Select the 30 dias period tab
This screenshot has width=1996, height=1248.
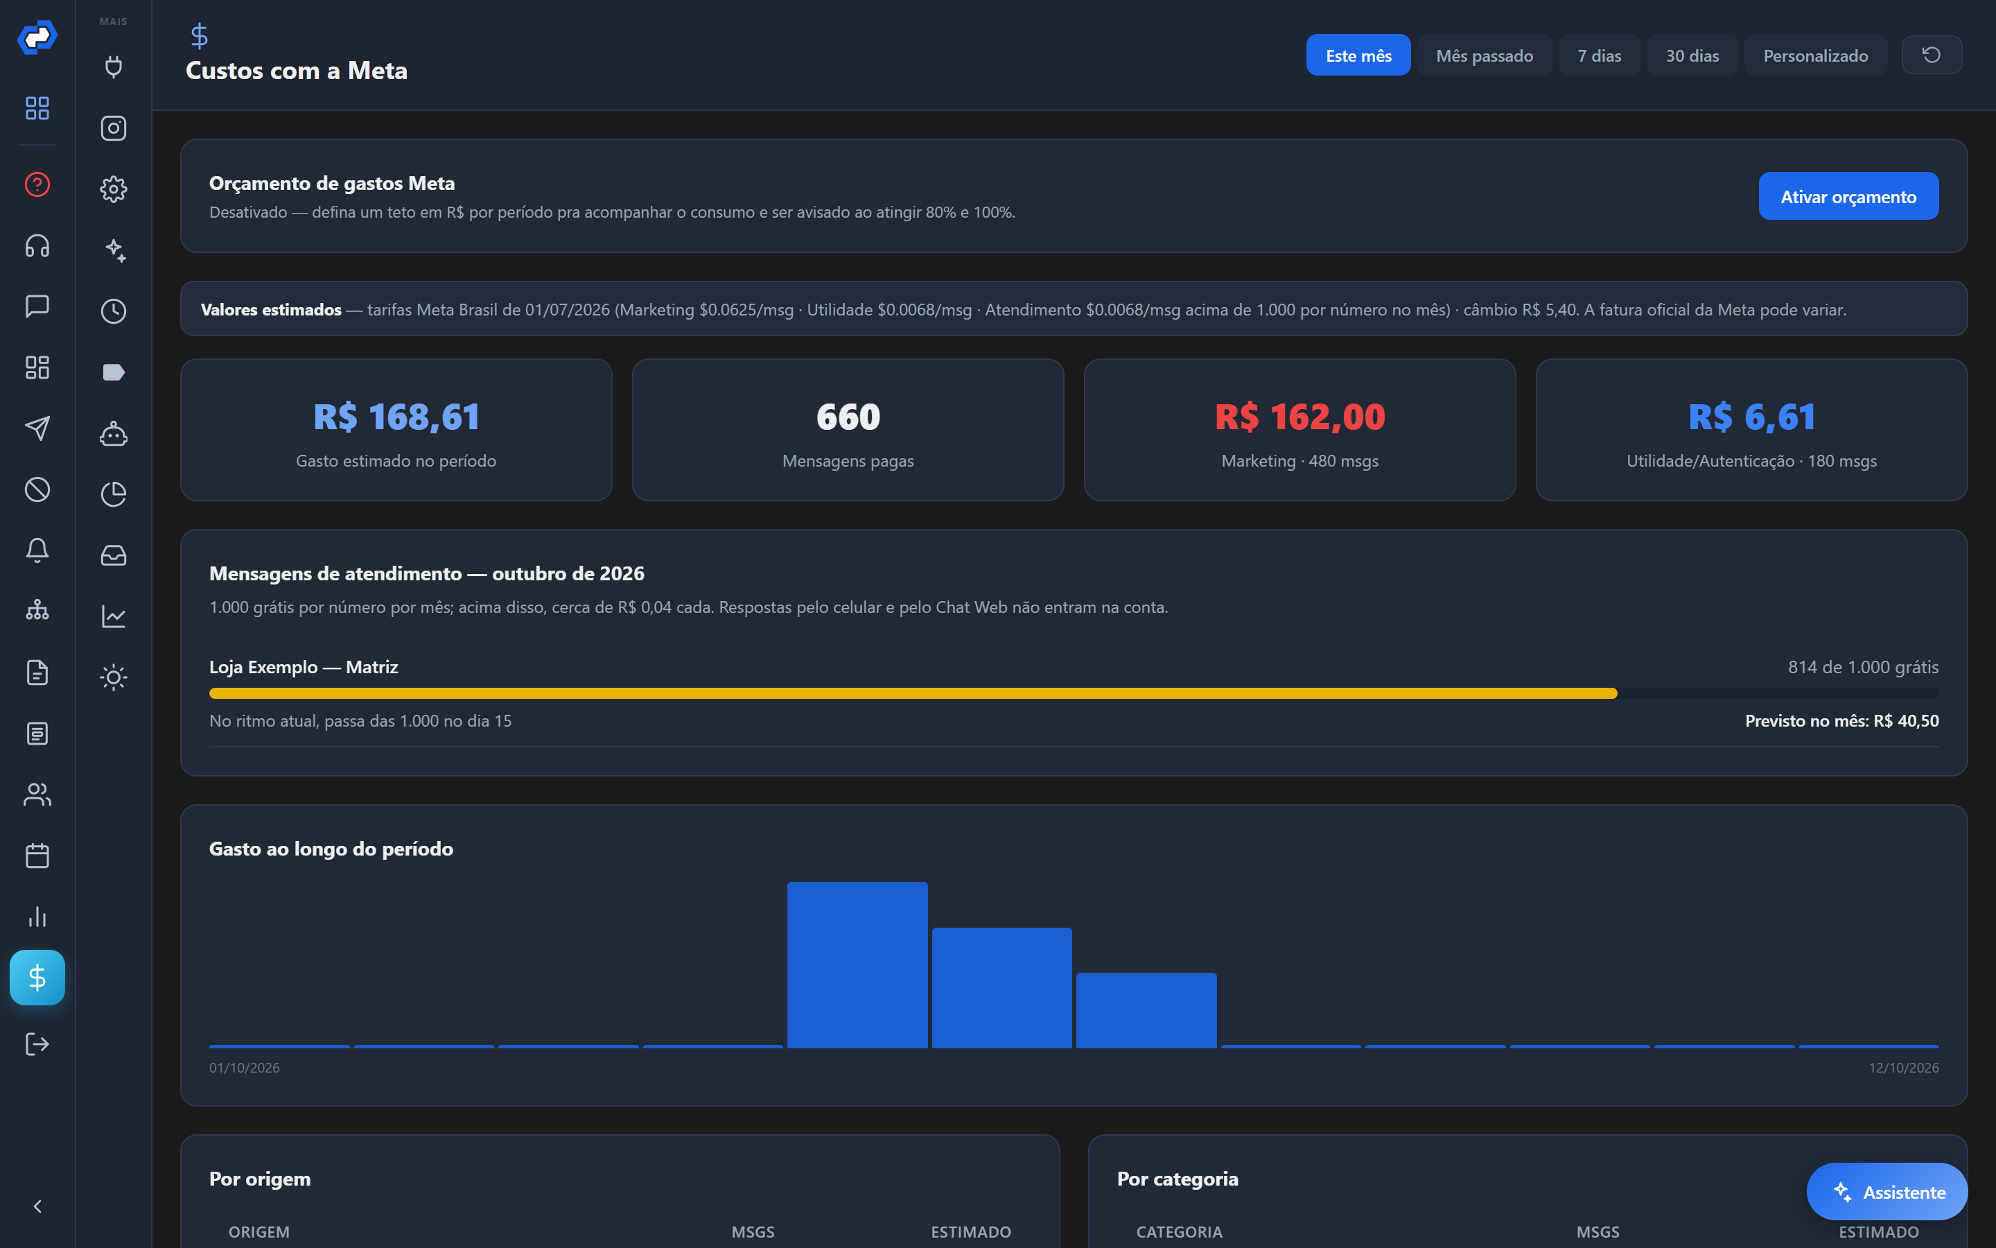pos(1692,55)
